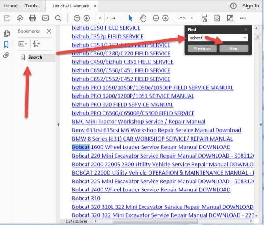The image size is (264, 225).
Task: Open more tools ellipsis icon
Action: (243, 18)
